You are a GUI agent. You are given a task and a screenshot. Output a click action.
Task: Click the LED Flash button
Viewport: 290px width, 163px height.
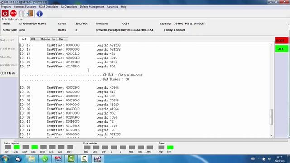pyautogui.click(x=8, y=73)
